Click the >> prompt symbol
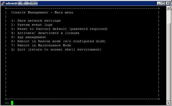Image resolution: width=172 pixels, height=106 pixels. (x=7, y=103)
